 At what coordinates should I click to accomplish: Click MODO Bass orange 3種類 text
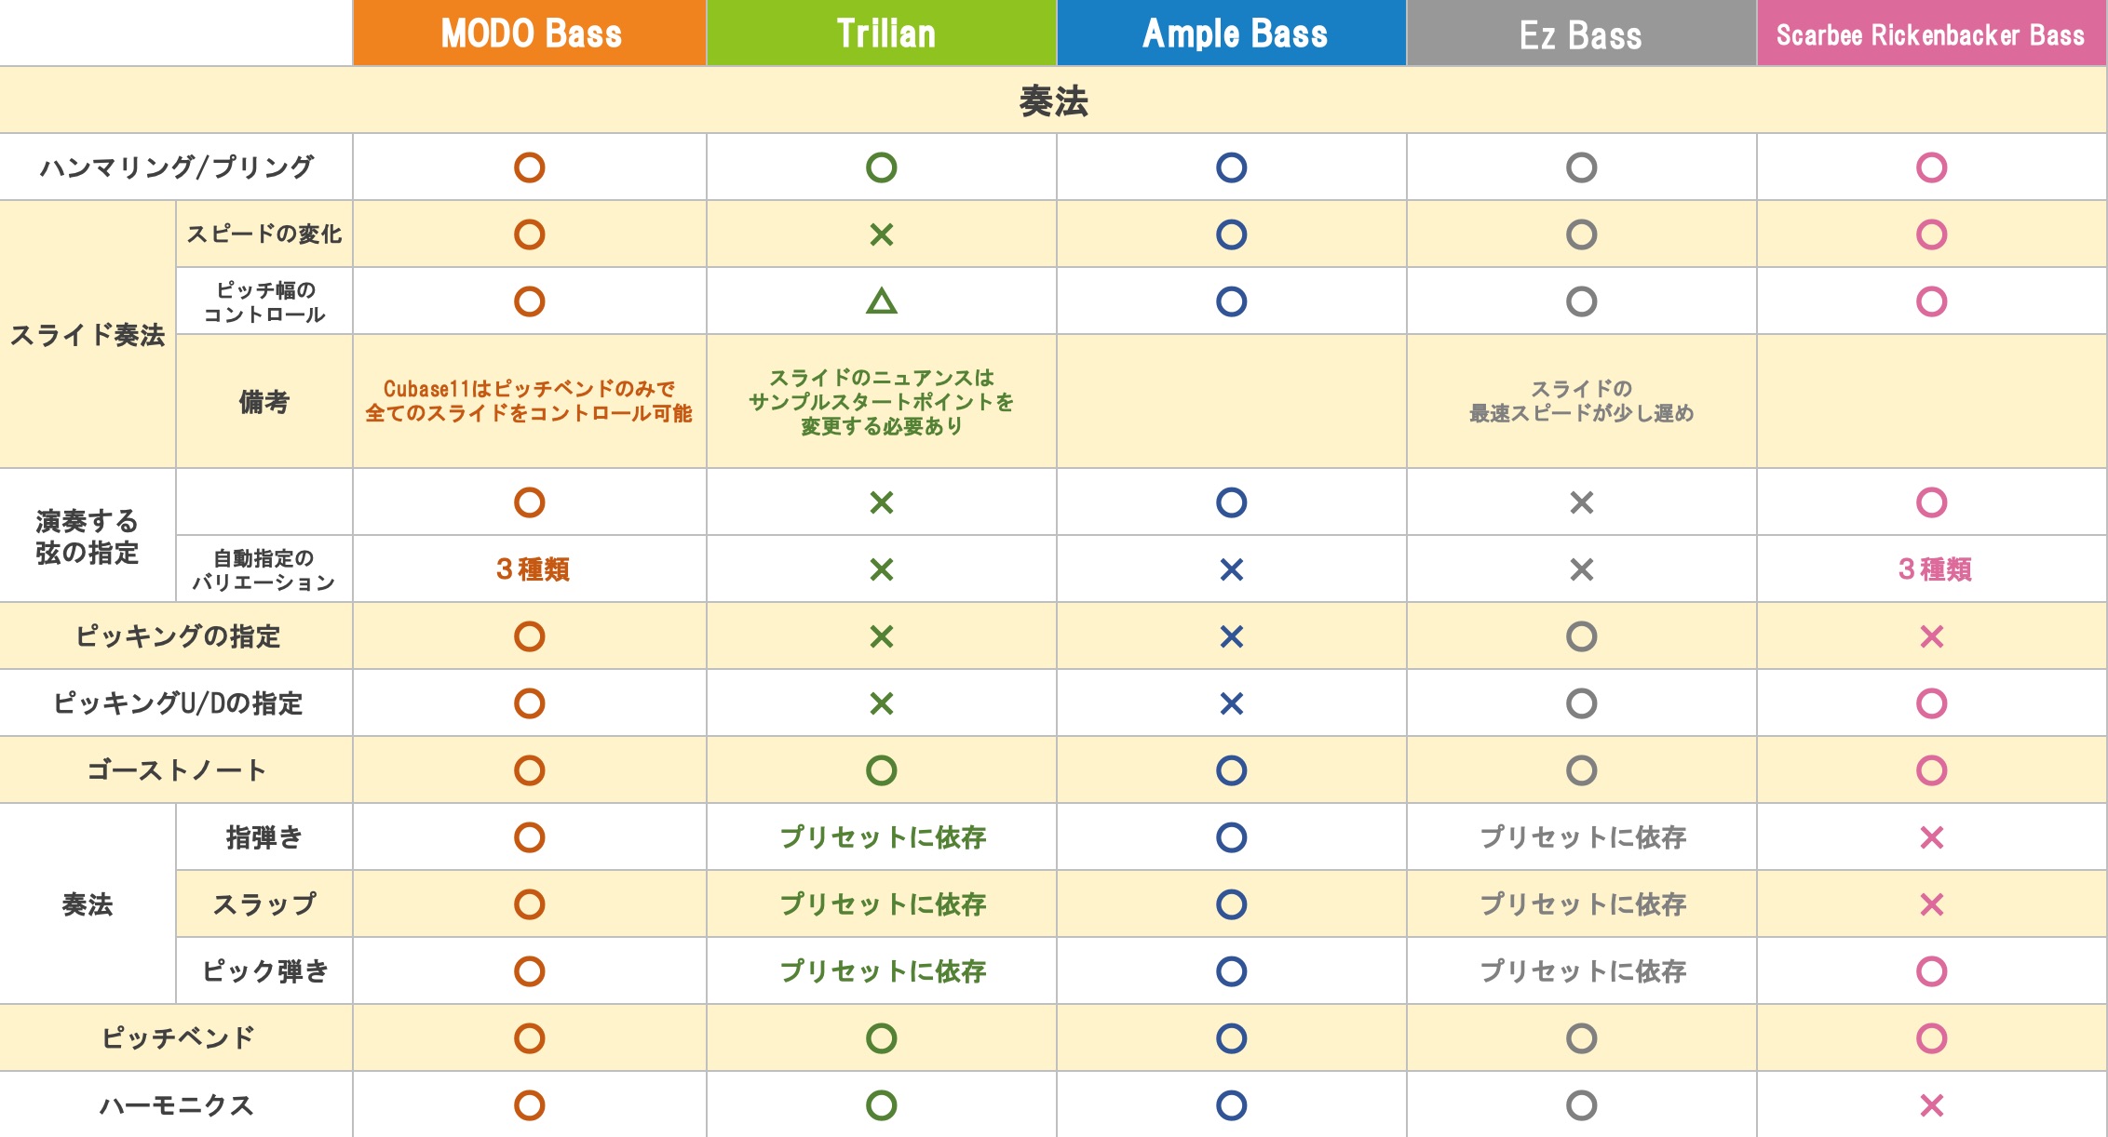click(x=533, y=569)
